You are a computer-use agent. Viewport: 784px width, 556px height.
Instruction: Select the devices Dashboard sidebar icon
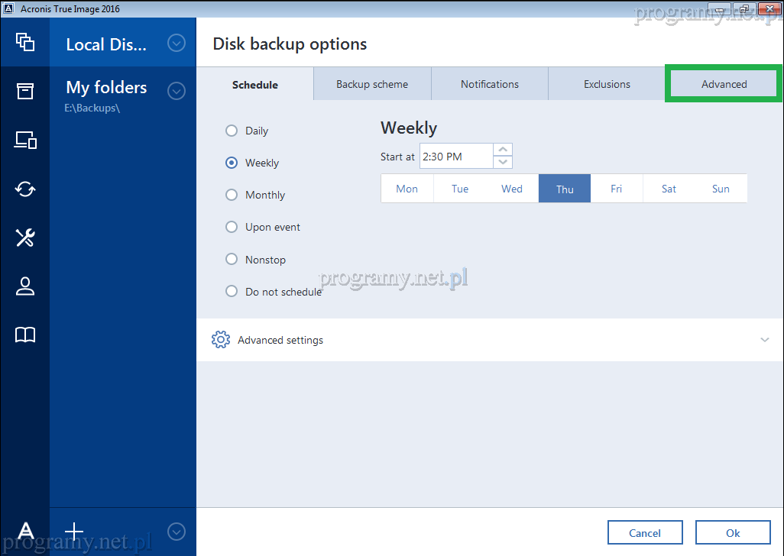[x=25, y=140]
